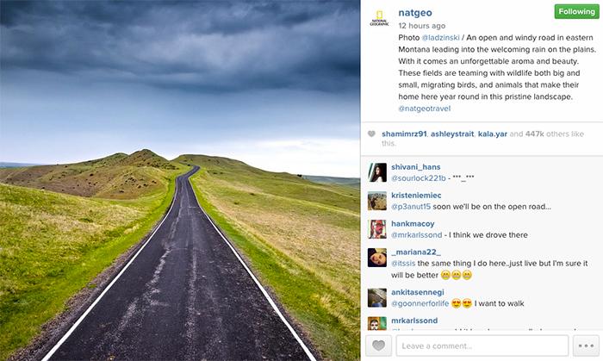The image size is (603, 361).
Task: Open mrkarlssond commenter username
Action: (414, 321)
